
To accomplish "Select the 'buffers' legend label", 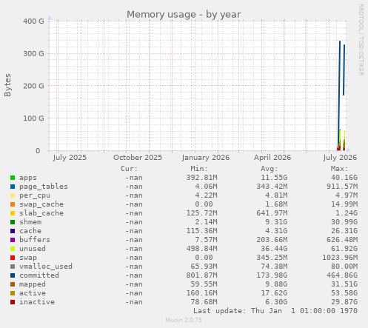I will point(35,240).
